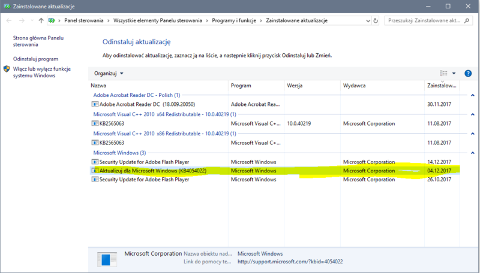Maximize the Zainstalowane aktualizacje window
This screenshot has width=480, height=273.
point(448,6)
